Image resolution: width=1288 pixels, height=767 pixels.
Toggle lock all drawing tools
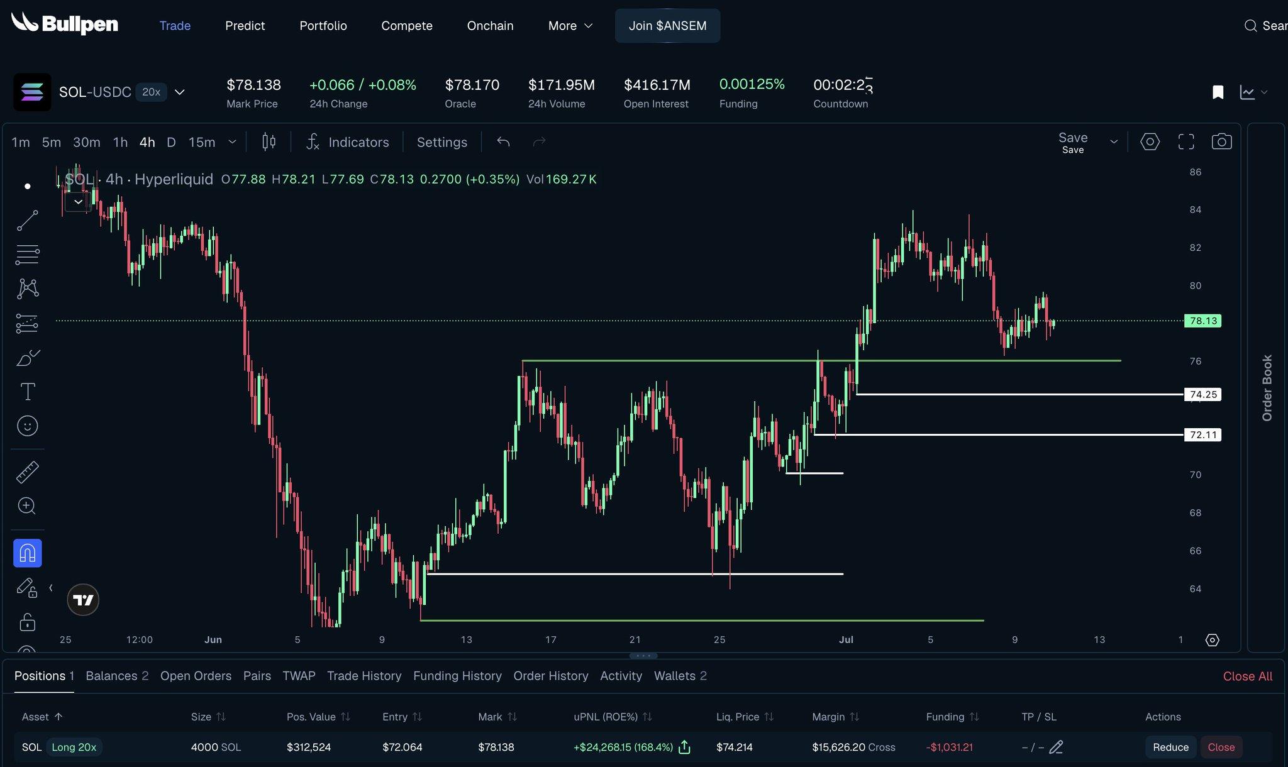click(x=27, y=622)
